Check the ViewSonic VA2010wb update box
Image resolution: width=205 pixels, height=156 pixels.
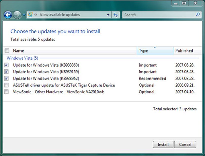pos(6,92)
